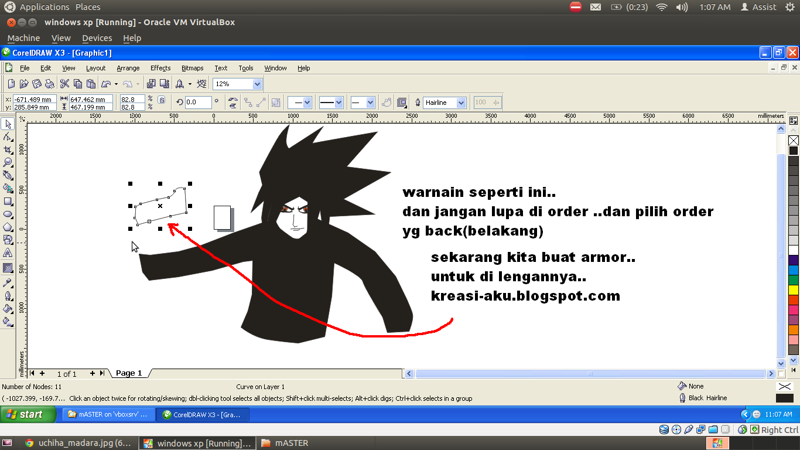Select the Basic Shapes tool

tap(8, 240)
